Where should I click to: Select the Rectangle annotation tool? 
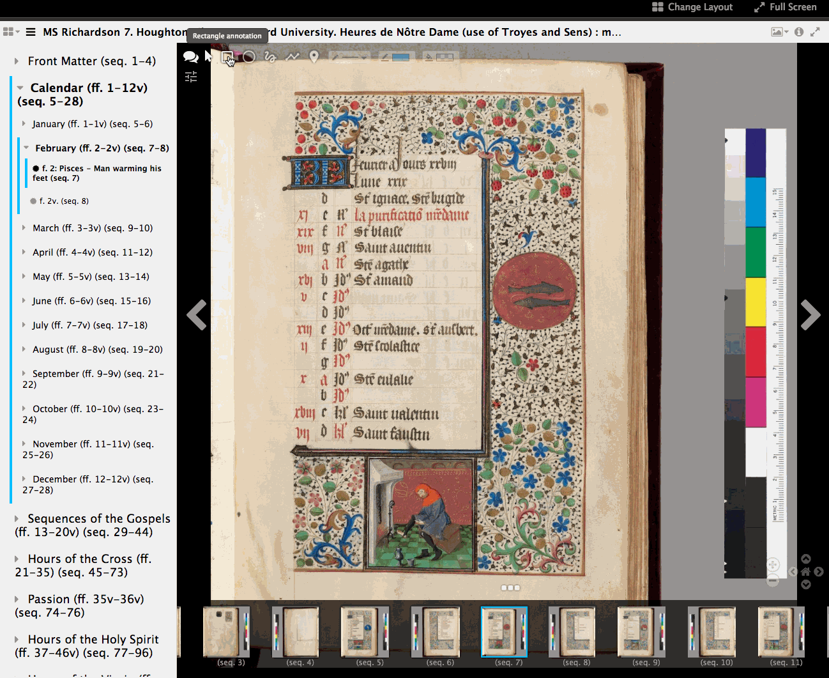click(227, 57)
